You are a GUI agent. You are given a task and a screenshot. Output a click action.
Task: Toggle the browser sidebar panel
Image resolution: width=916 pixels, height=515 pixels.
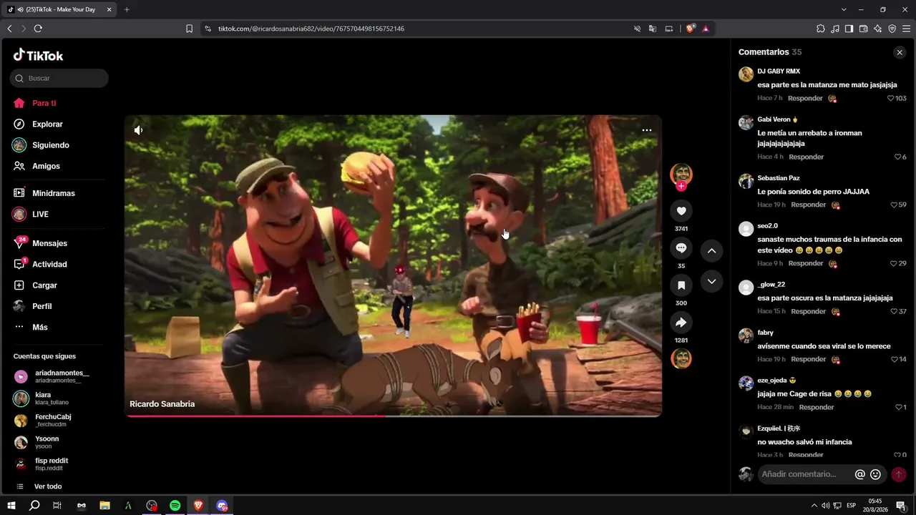click(849, 29)
